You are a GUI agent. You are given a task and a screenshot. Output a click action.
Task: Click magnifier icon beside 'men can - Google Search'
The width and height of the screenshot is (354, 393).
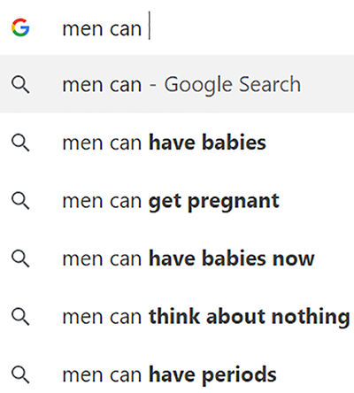point(20,85)
